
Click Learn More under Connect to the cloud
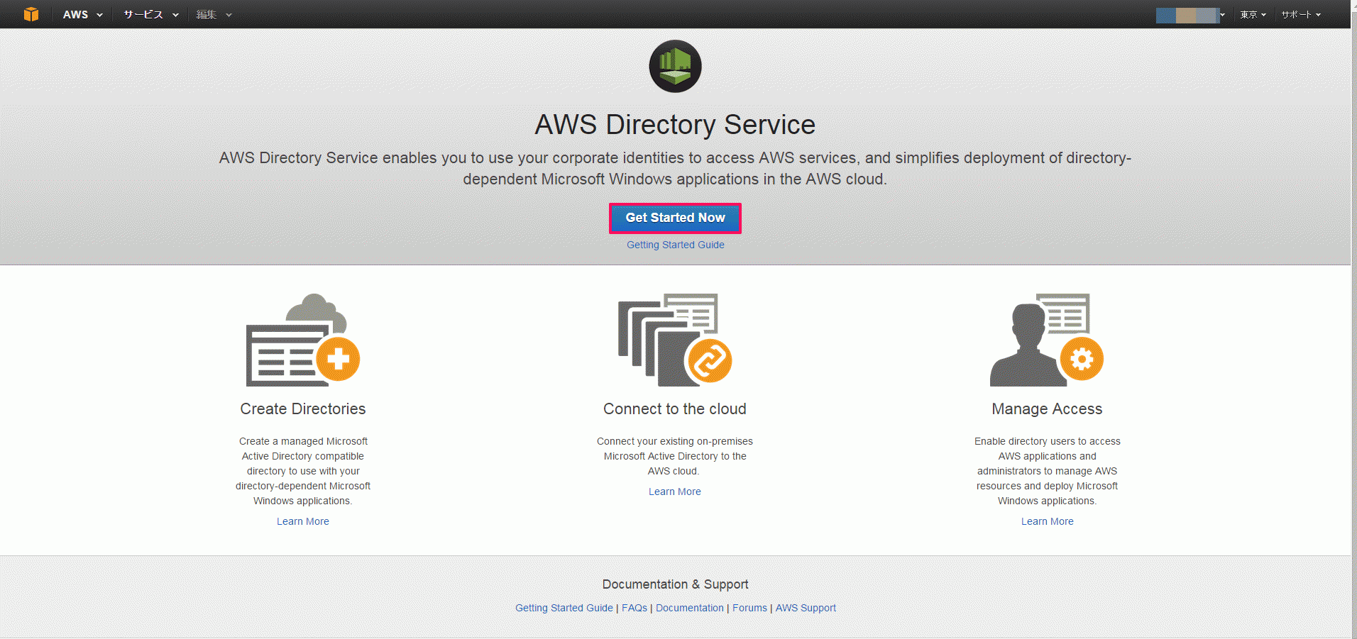click(x=675, y=491)
